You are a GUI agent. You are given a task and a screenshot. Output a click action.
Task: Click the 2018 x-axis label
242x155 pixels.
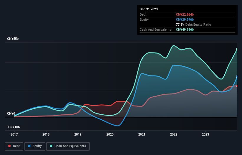coord(46,134)
